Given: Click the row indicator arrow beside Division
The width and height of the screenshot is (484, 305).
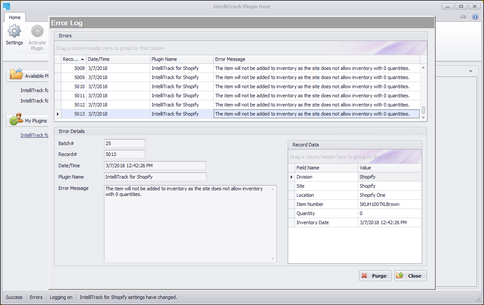Looking at the screenshot, I should pos(291,177).
